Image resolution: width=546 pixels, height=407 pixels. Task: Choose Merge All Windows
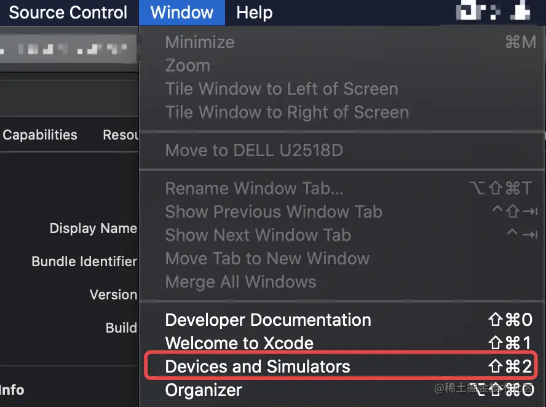click(342, 282)
